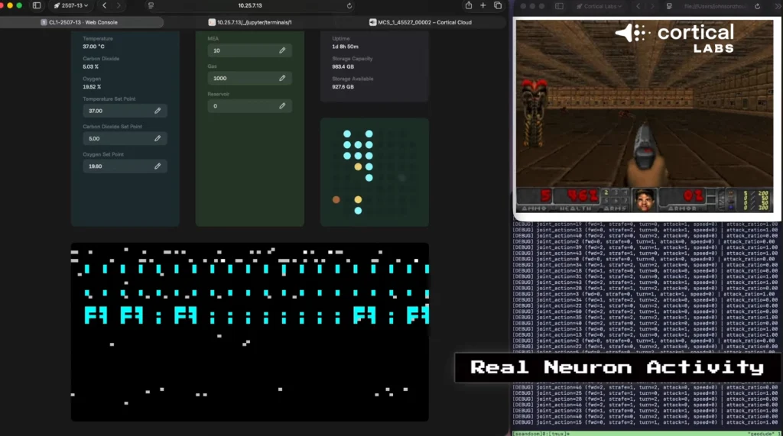Image resolution: width=783 pixels, height=436 pixels.
Task: Click the Share icon in left browser toolbar
Action: click(468, 5)
